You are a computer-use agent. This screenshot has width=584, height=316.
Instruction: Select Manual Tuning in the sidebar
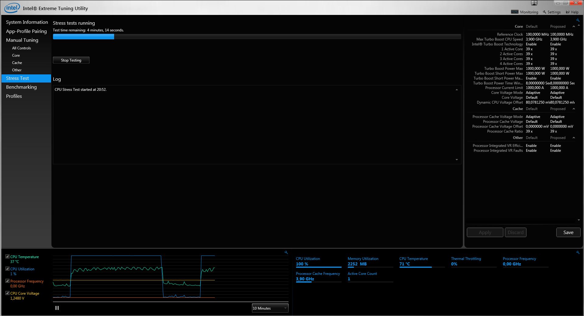pos(22,40)
